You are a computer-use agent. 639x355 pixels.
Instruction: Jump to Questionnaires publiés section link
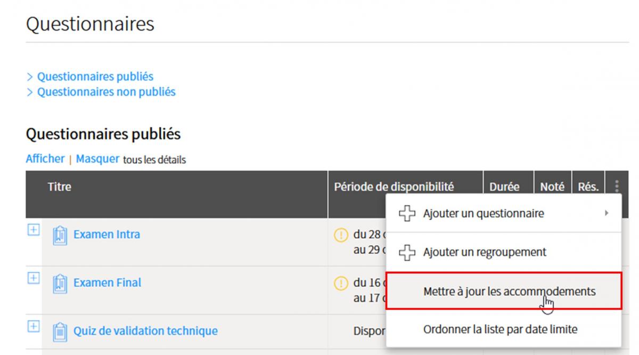[95, 77]
